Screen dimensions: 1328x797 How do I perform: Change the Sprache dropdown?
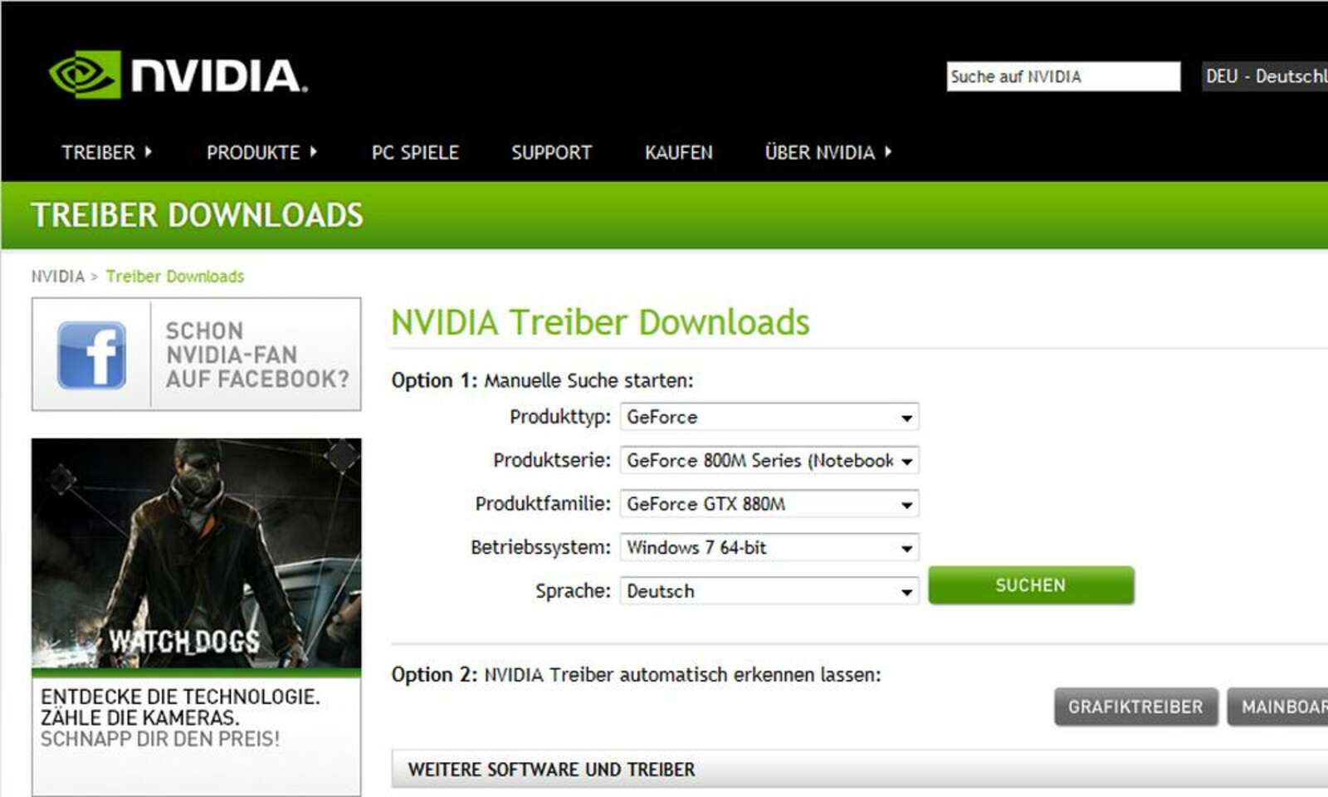click(769, 591)
